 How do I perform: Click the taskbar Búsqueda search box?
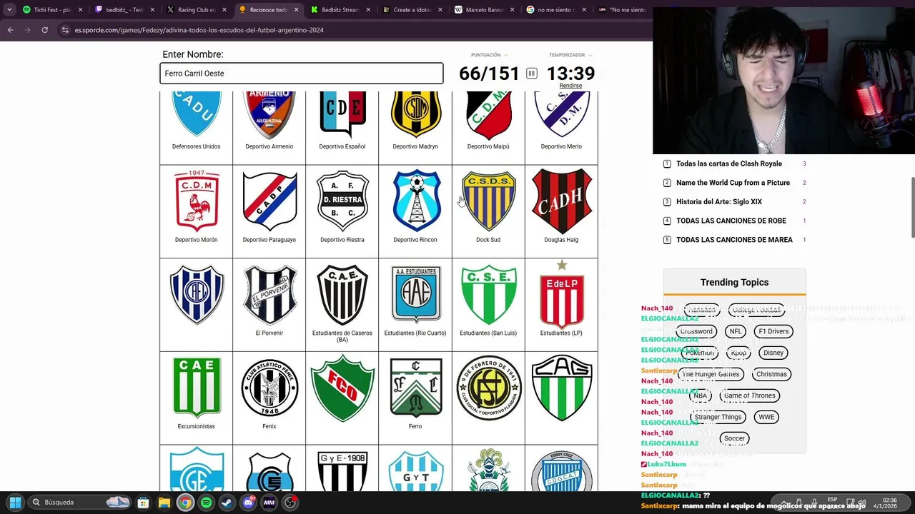point(79,502)
